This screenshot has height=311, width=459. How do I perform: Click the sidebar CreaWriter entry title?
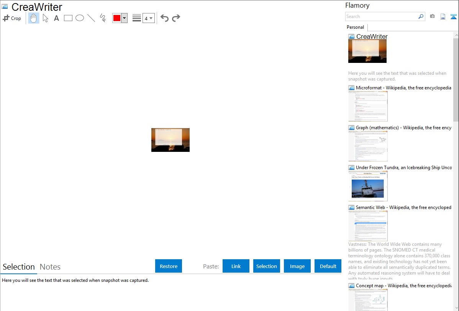click(x=372, y=36)
